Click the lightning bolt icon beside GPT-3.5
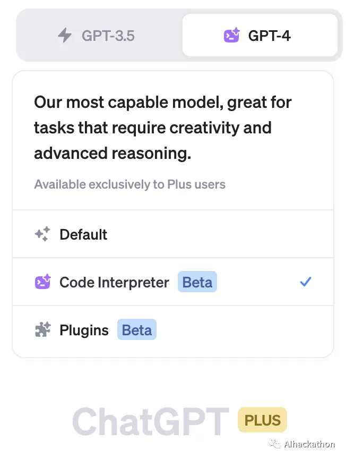Screen dimensions: 346x458 click(x=64, y=36)
